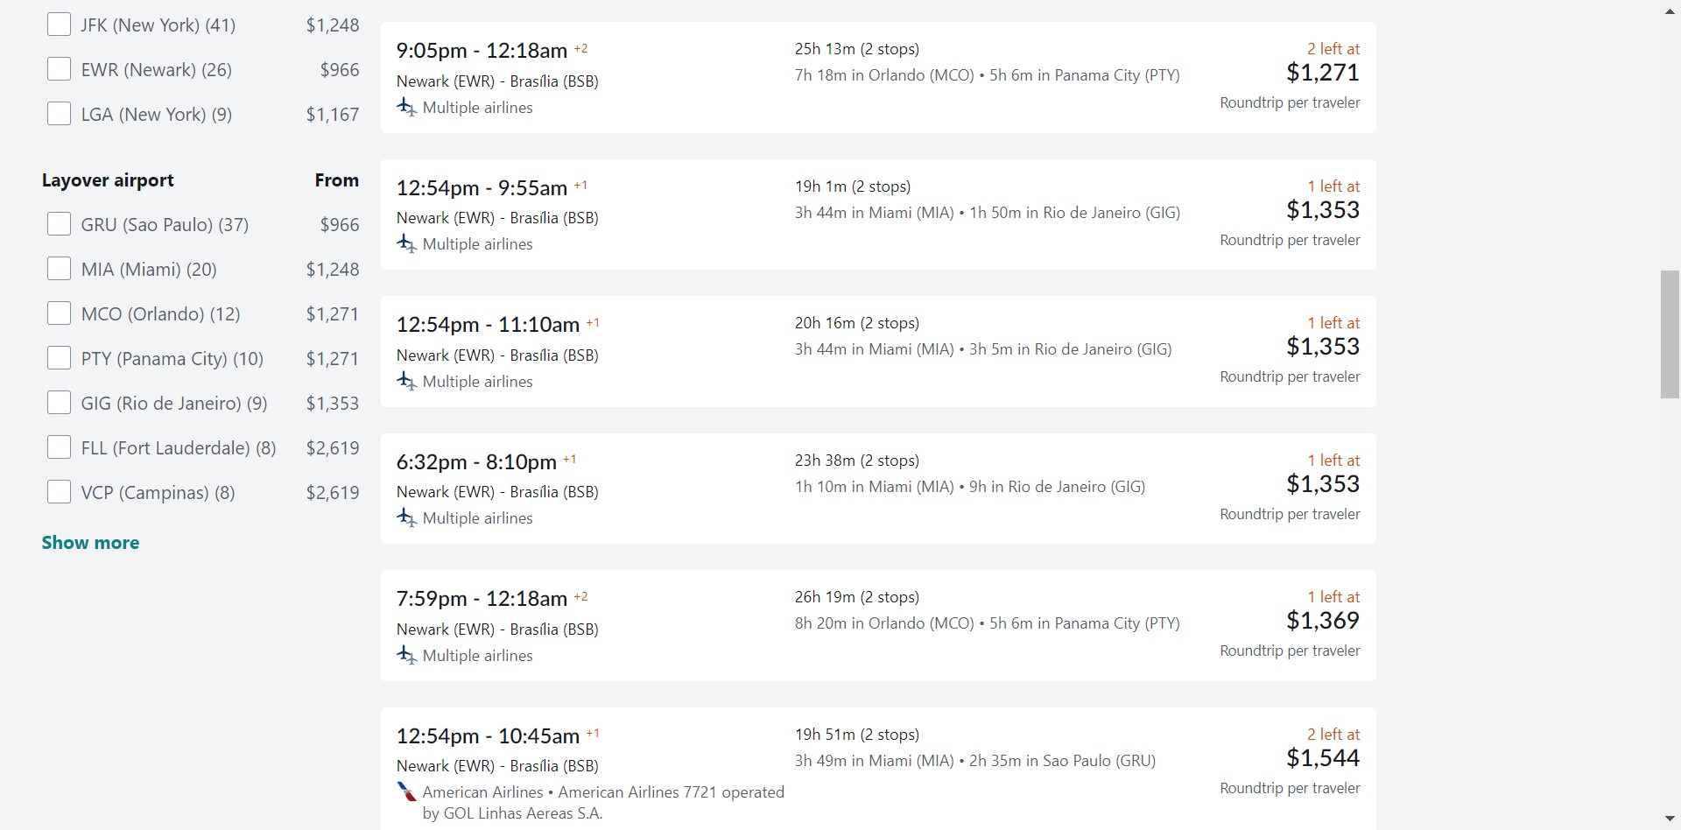Click the scrollbar up arrow
1681x830 pixels.
coord(1670,12)
